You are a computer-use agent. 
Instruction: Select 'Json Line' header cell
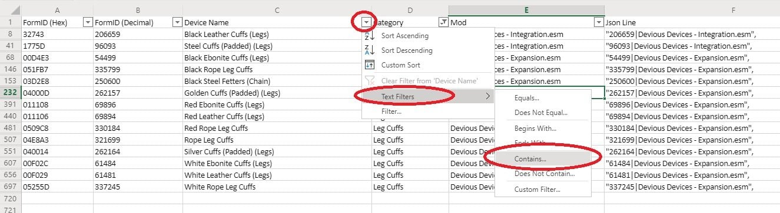point(692,22)
